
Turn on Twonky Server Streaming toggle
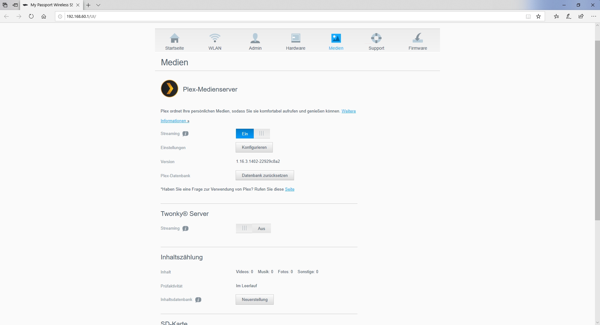(253, 228)
